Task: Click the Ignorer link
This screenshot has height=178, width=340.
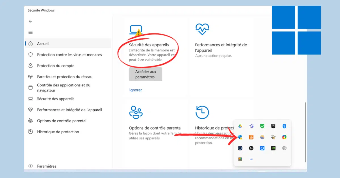Action: point(135,90)
